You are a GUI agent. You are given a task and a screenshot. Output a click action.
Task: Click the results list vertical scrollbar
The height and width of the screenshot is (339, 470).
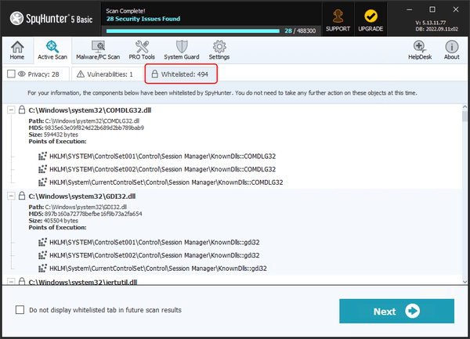click(x=465, y=196)
